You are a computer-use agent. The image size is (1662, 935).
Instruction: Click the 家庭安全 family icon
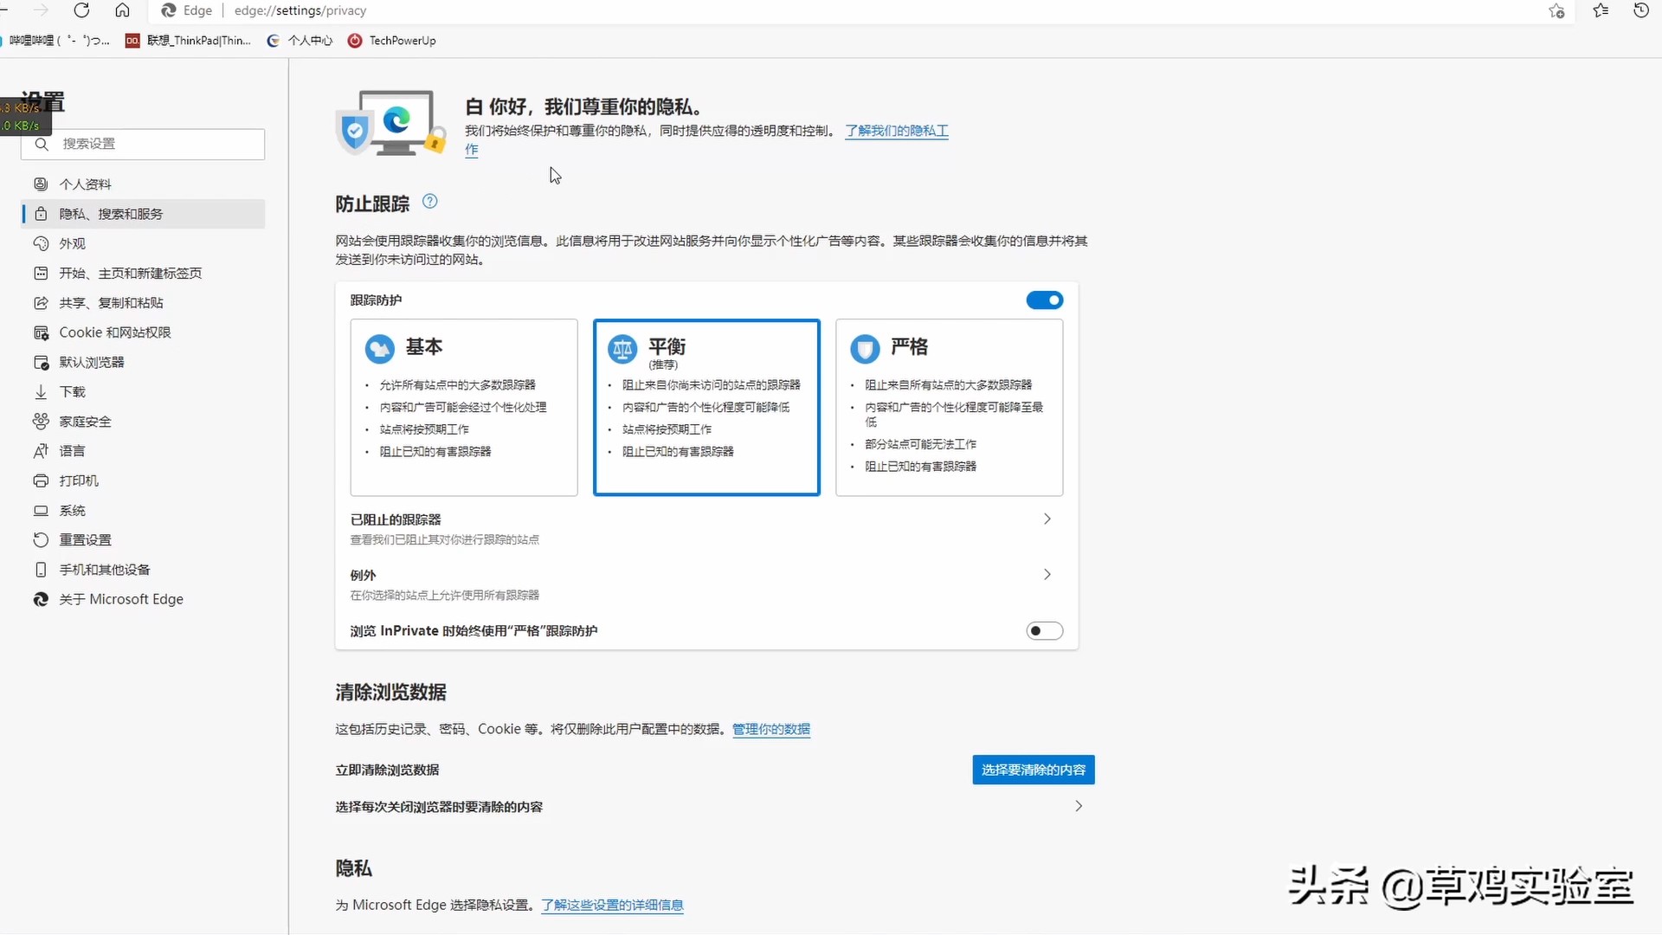(41, 421)
